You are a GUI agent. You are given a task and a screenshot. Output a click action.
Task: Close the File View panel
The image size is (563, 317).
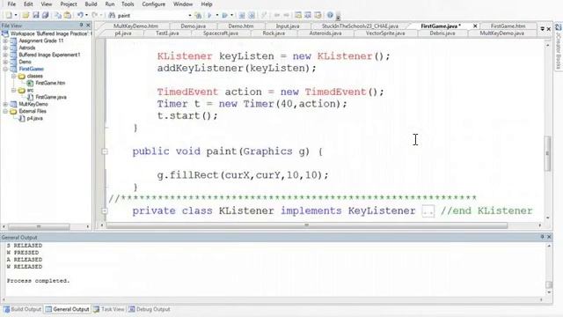coord(88,26)
